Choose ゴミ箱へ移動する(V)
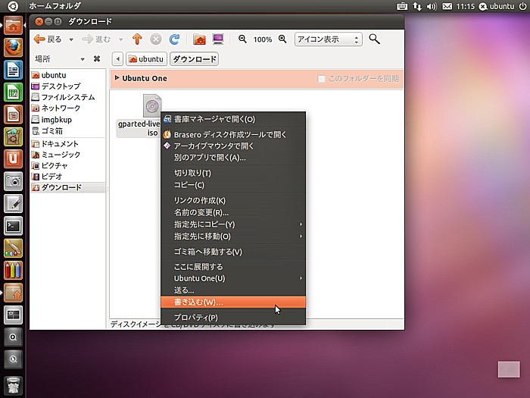The image size is (530, 398). click(233, 252)
